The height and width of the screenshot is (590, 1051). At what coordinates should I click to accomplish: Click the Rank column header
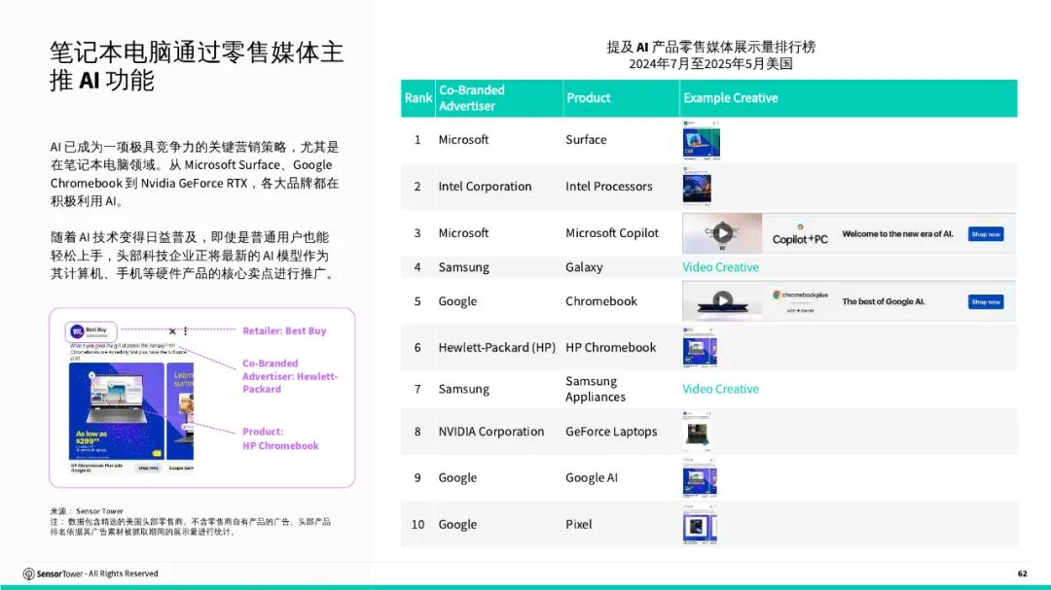[x=418, y=98]
